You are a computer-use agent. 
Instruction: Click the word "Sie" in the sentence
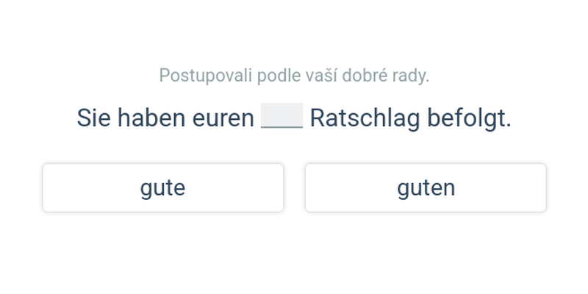(93, 118)
